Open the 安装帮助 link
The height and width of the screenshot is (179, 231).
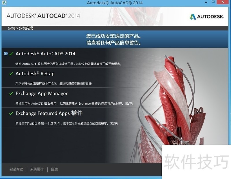point(16,169)
